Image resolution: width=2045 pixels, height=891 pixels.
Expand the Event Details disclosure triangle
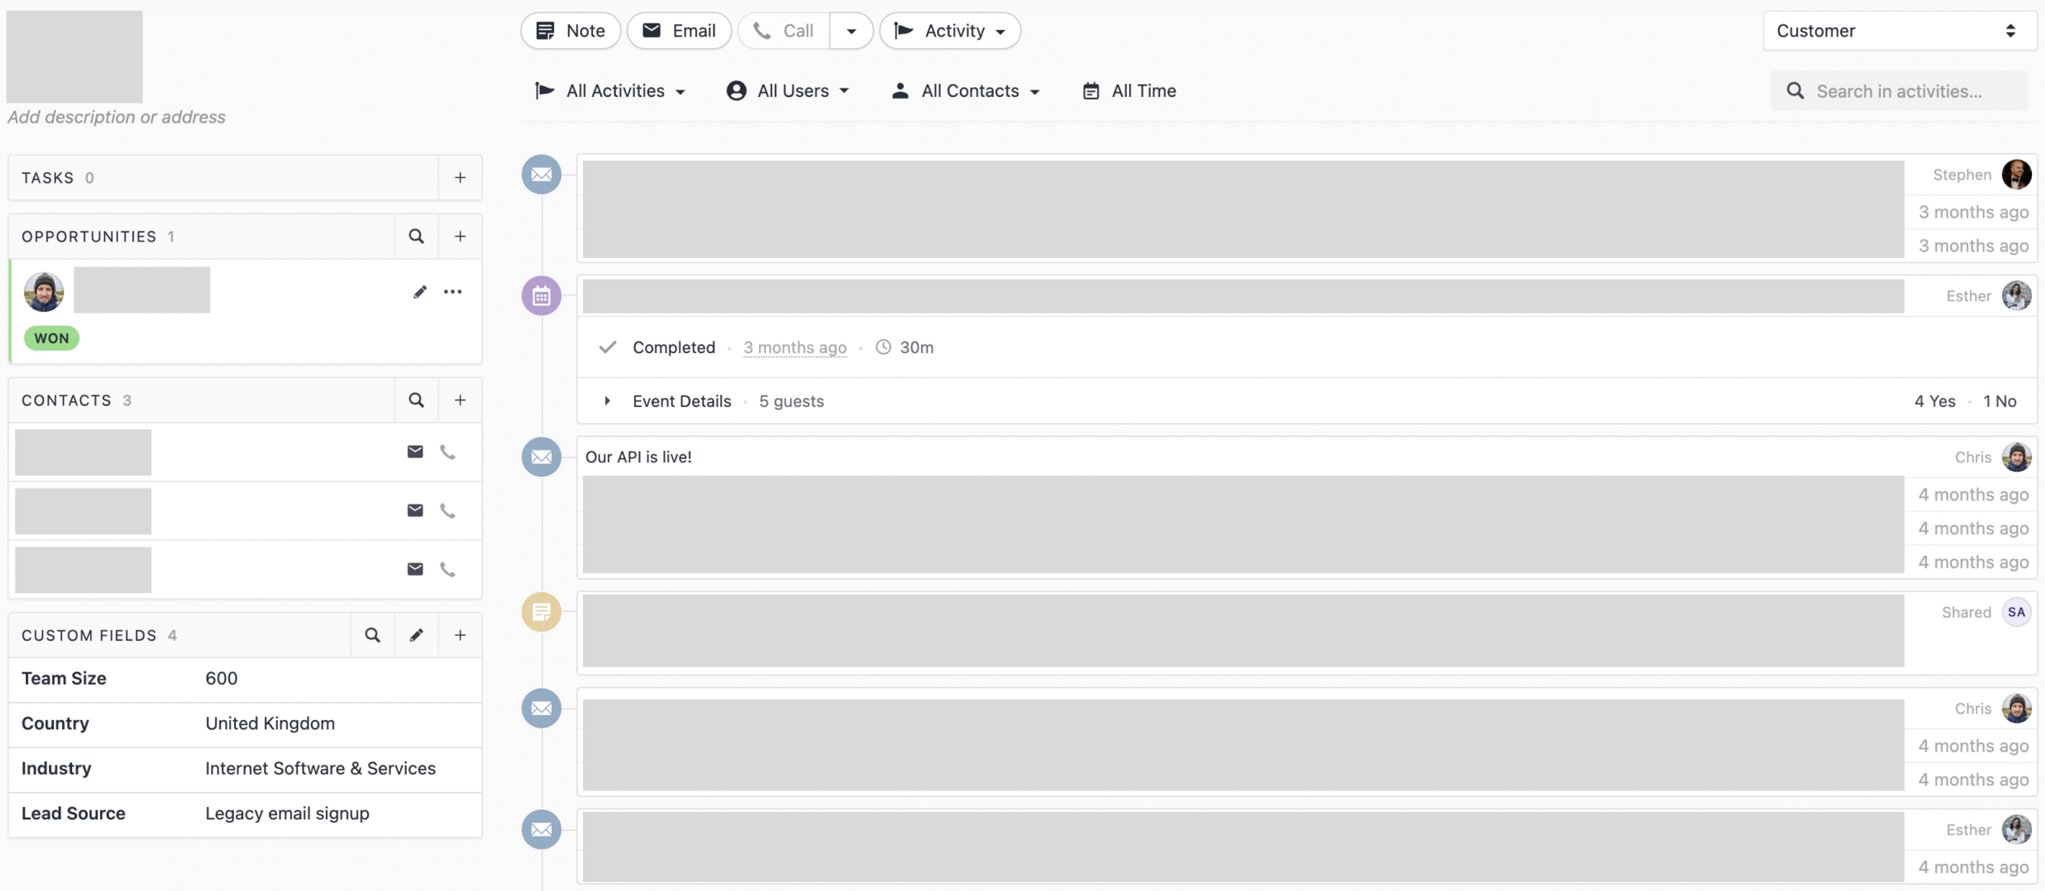coord(607,400)
